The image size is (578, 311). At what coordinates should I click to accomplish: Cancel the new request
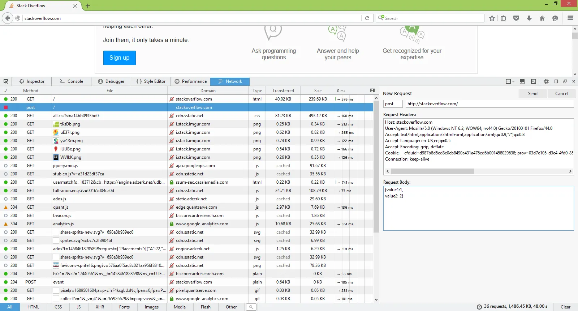pos(561,94)
